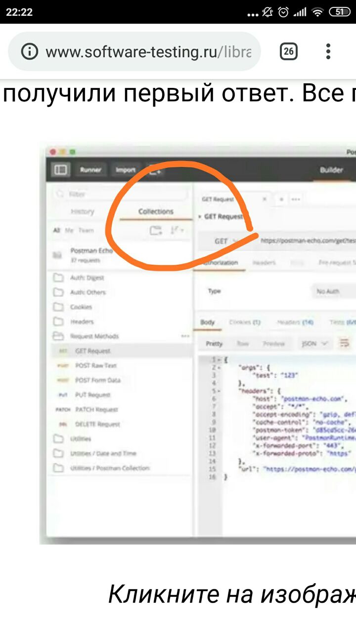356x632 pixels.
Task: Switch to the request Headers tab beside Authorization
Action: click(264, 263)
